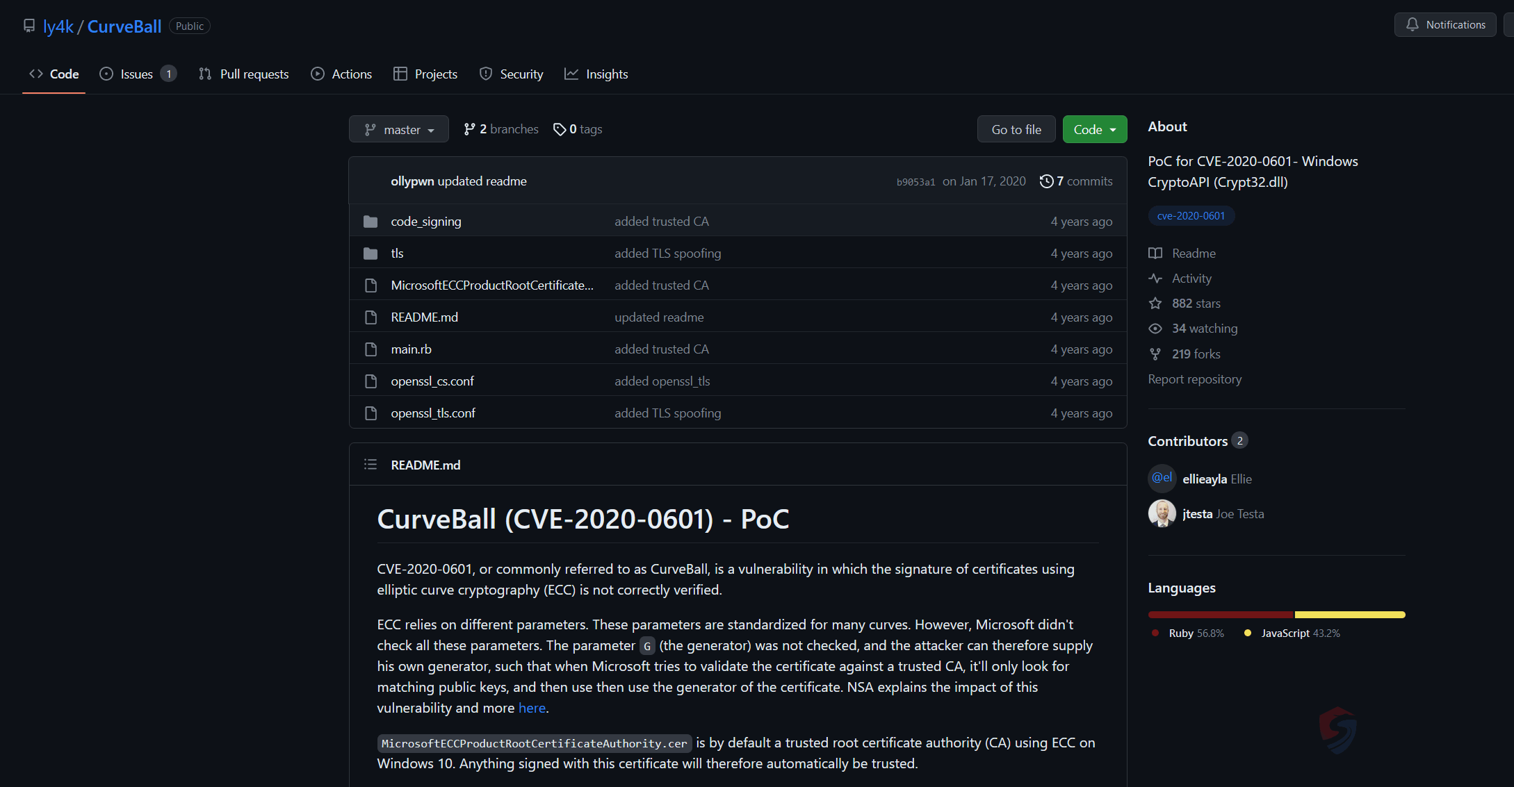Click the cve-2020-0601 topic tag
Viewport: 1514px width, 787px height.
(x=1191, y=216)
